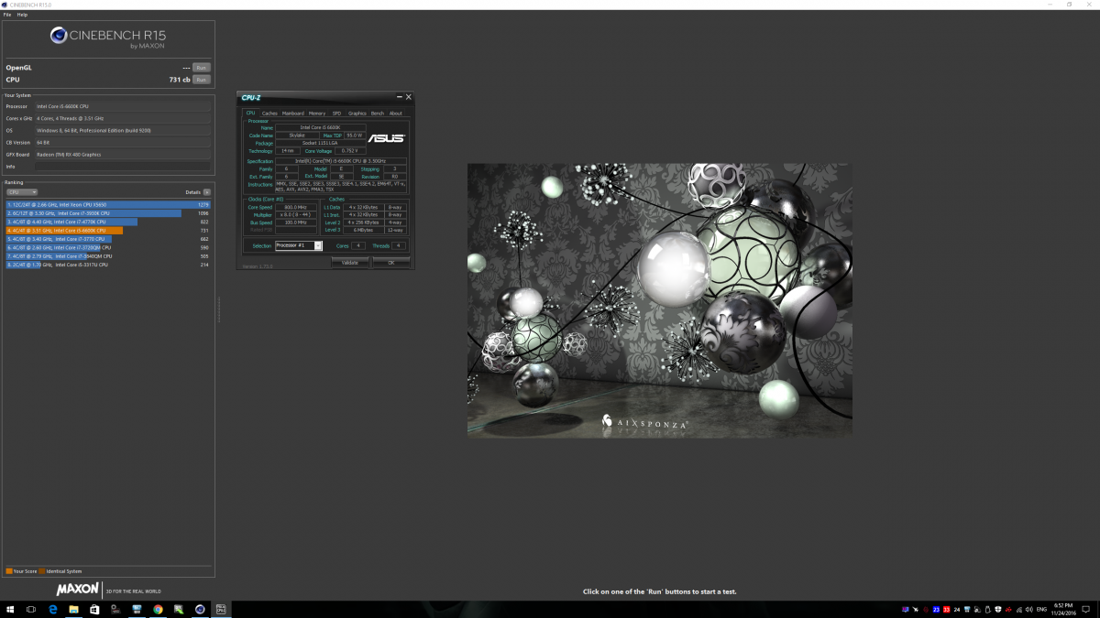Click the MAXON logo at bottom

click(78, 591)
